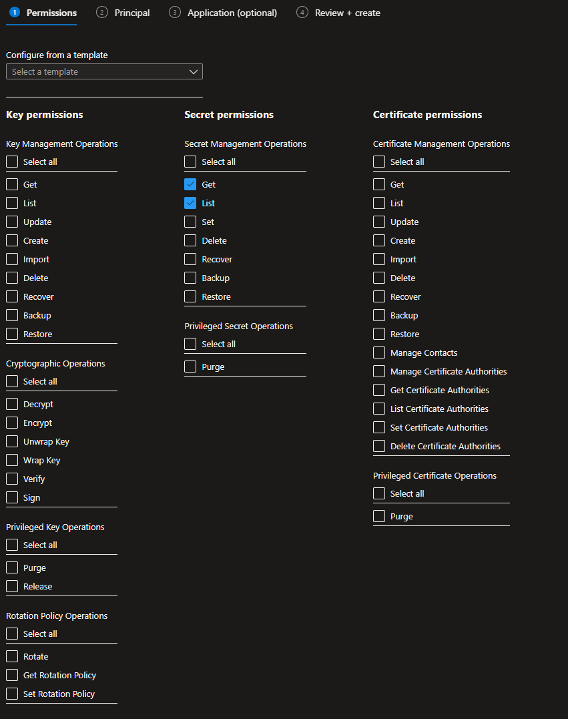This screenshot has width=568, height=719.
Task: Enable the Set secret permission
Action: point(190,222)
